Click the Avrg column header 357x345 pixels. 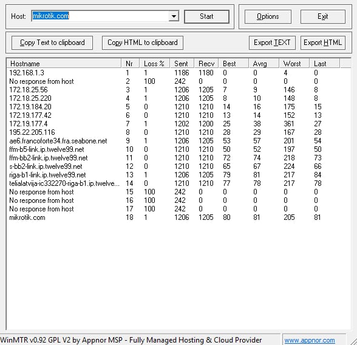pyautogui.click(x=263, y=64)
